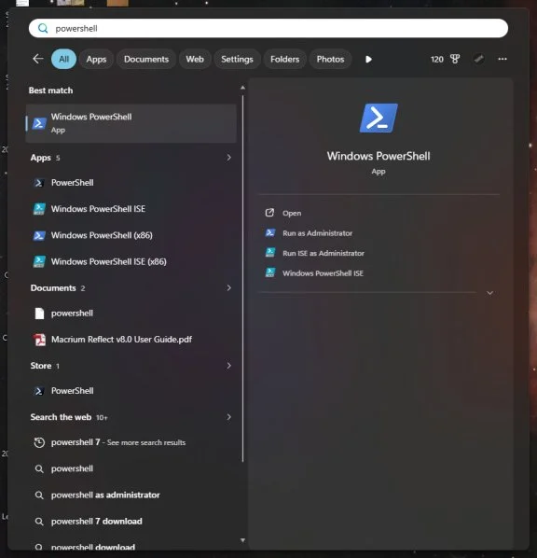Click the Store PowerShell icon

pos(39,391)
